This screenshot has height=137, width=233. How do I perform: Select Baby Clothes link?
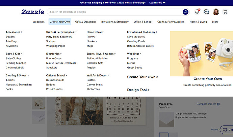tap(14, 58)
